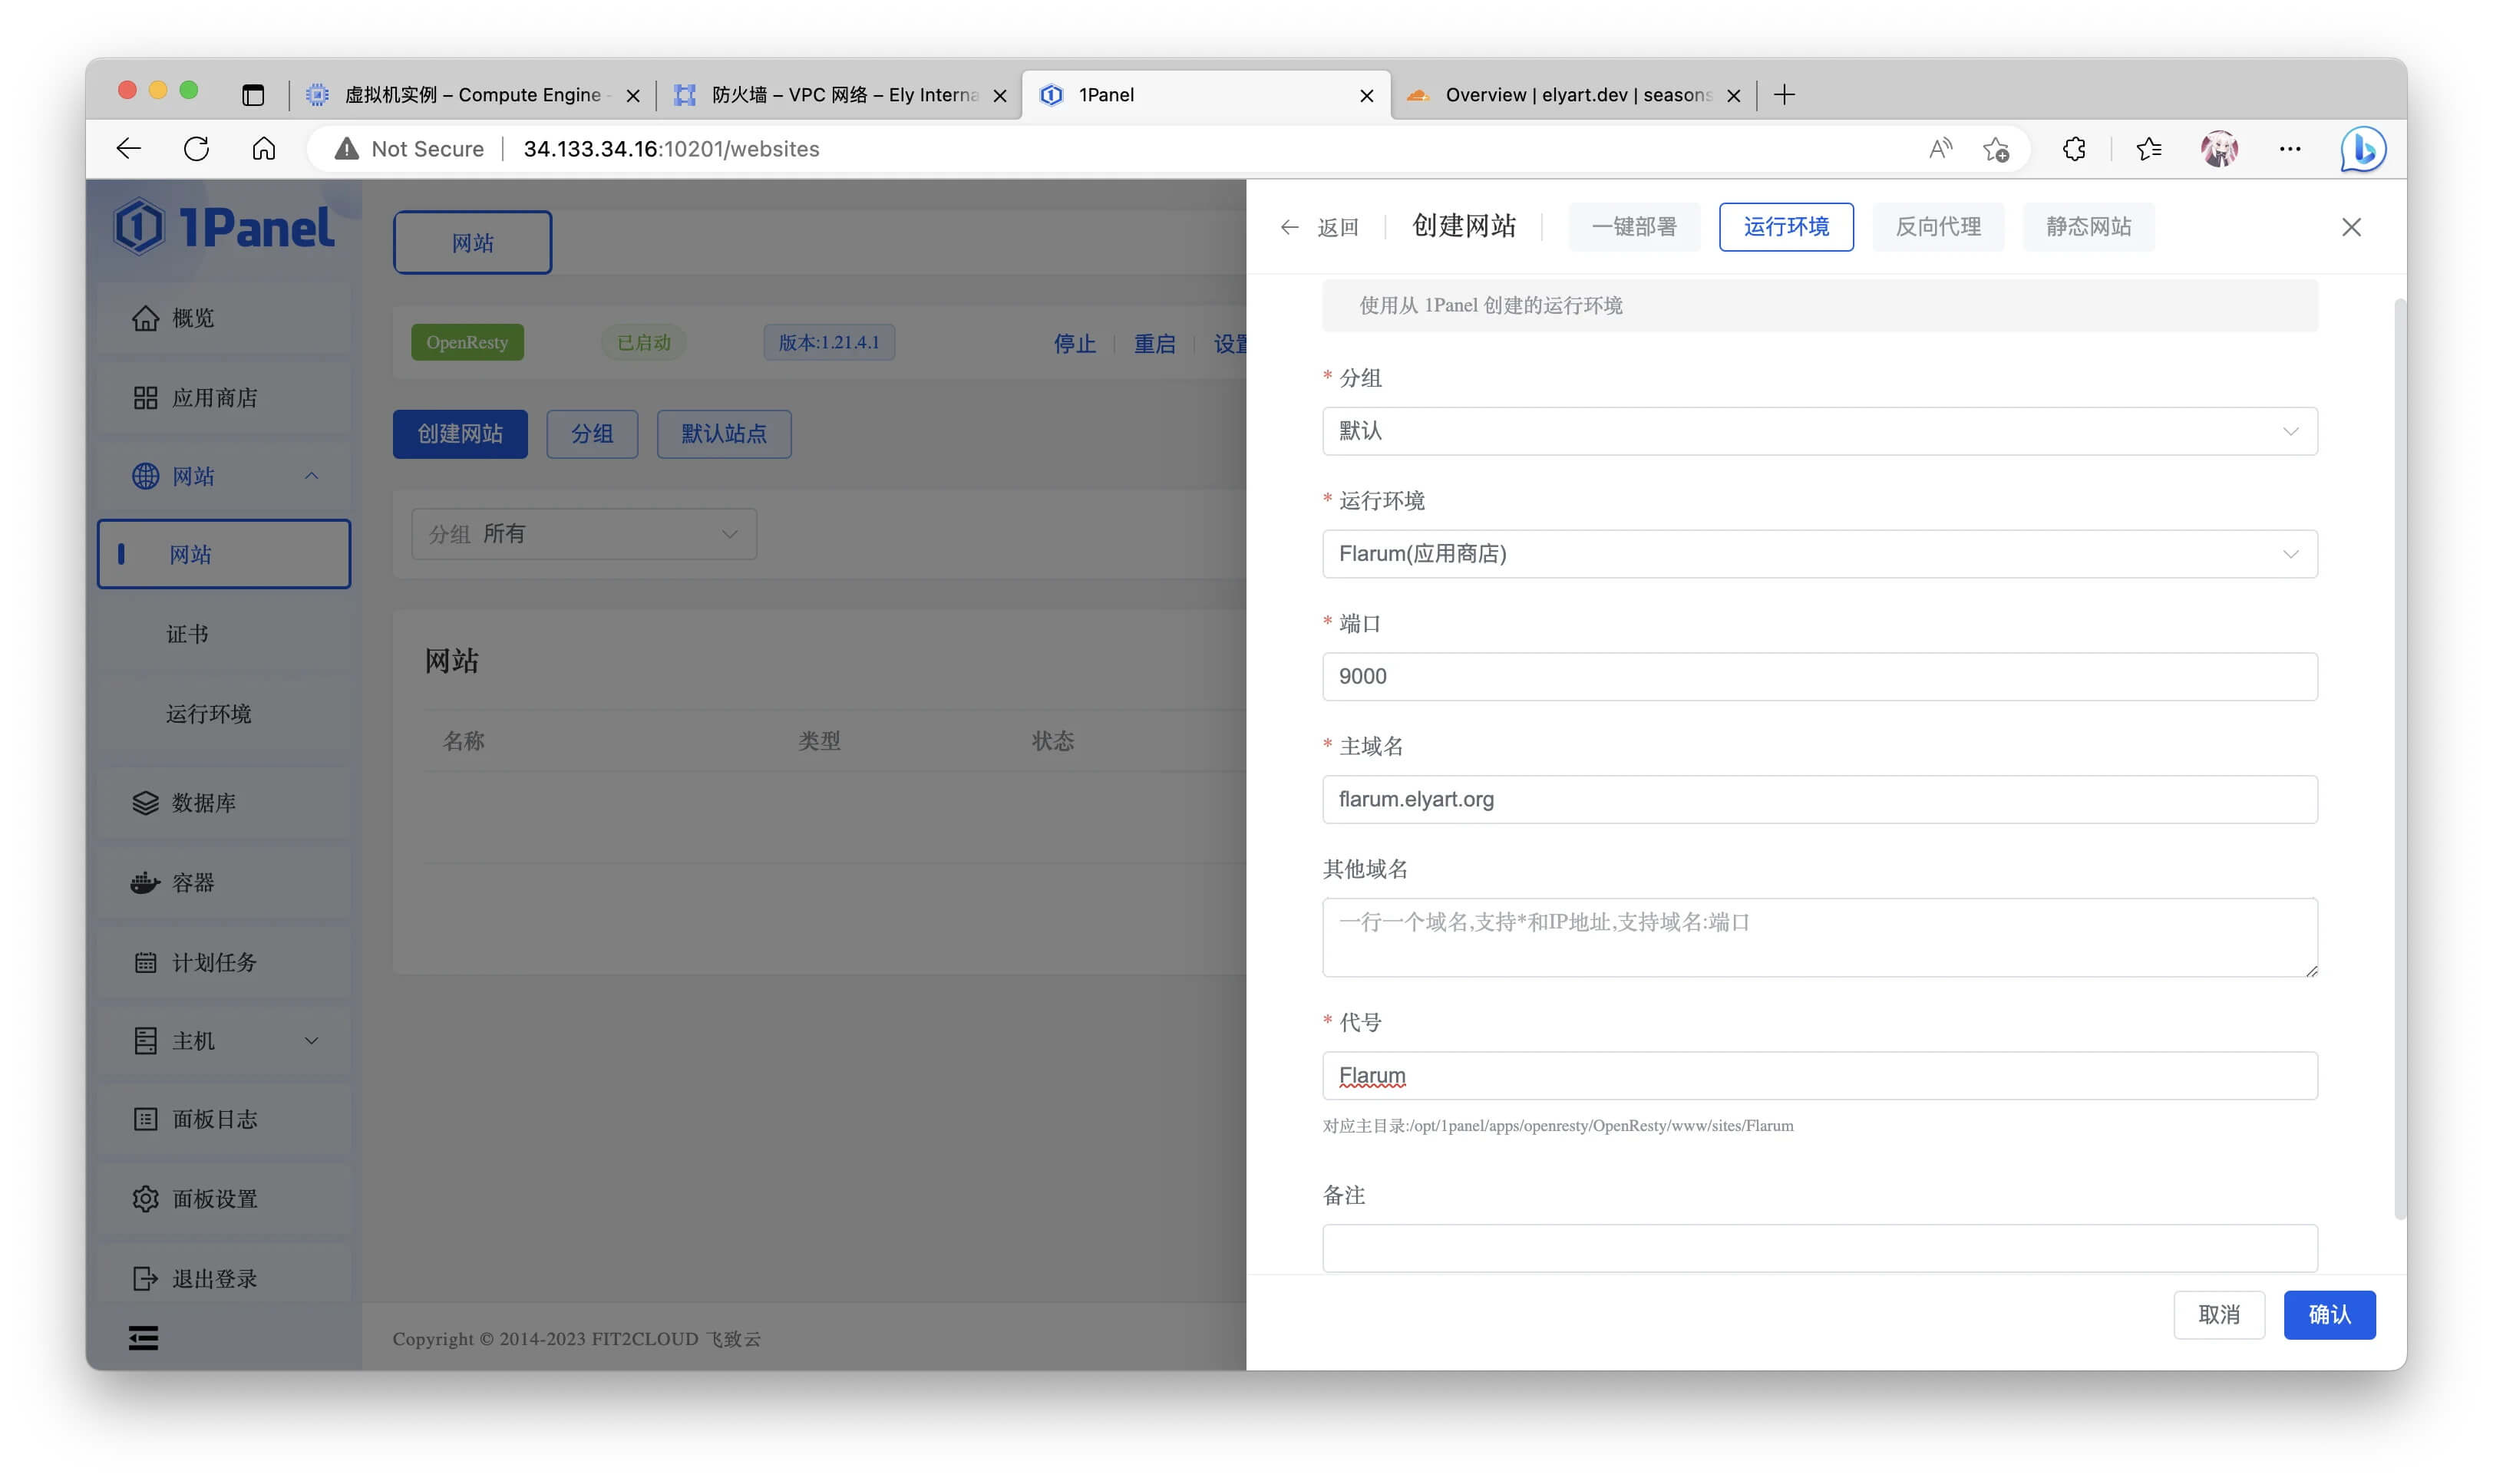
Task: Open 应用商店 in the sidebar
Action: pyautogui.click(x=224, y=398)
